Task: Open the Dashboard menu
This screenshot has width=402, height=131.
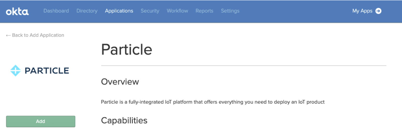Action: click(x=56, y=11)
